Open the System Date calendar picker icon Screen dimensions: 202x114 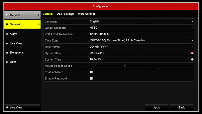click(192, 53)
